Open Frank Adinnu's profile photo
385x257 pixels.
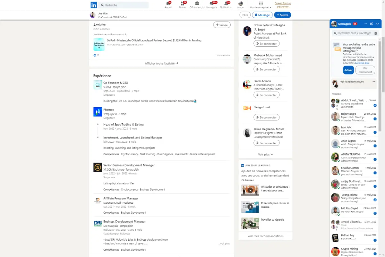coord(247,85)
